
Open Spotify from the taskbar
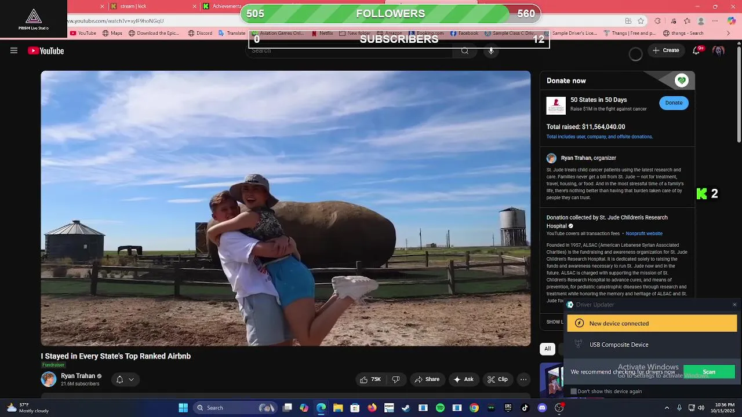(x=440, y=408)
